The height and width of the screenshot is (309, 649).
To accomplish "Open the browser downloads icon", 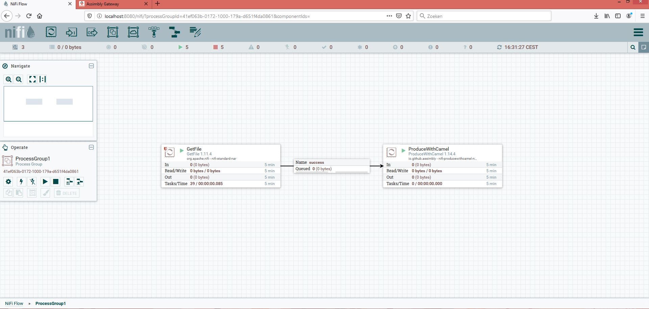I will (x=596, y=16).
